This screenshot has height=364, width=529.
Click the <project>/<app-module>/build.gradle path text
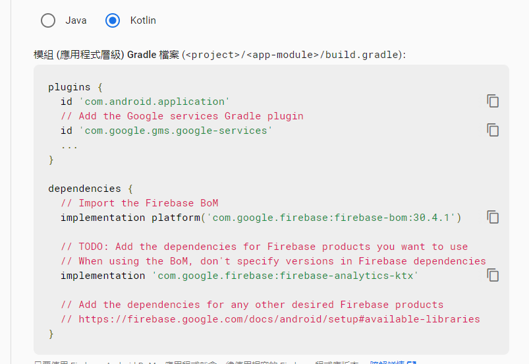tap(292, 55)
